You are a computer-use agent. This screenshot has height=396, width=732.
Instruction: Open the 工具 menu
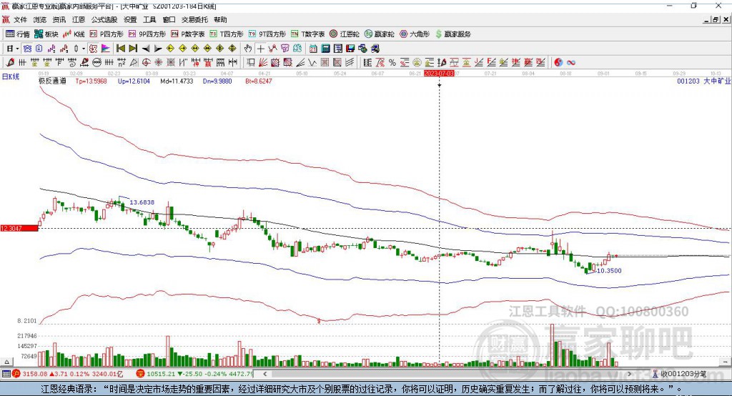click(x=149, y=19)
